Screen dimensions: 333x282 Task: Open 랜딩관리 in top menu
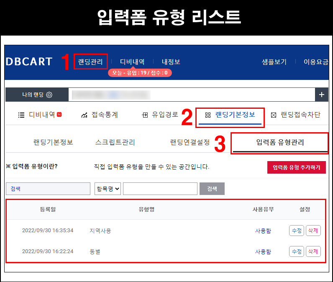click(90, 62)
